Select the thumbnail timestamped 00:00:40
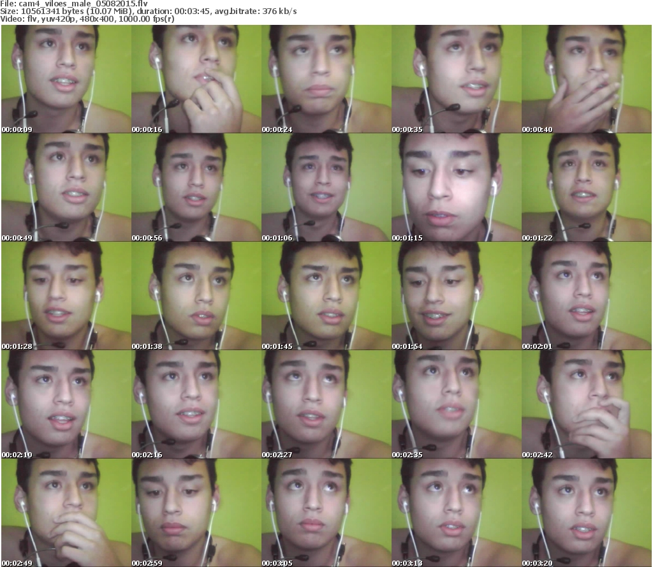This screenshot has height=567, width=653. 587,79
